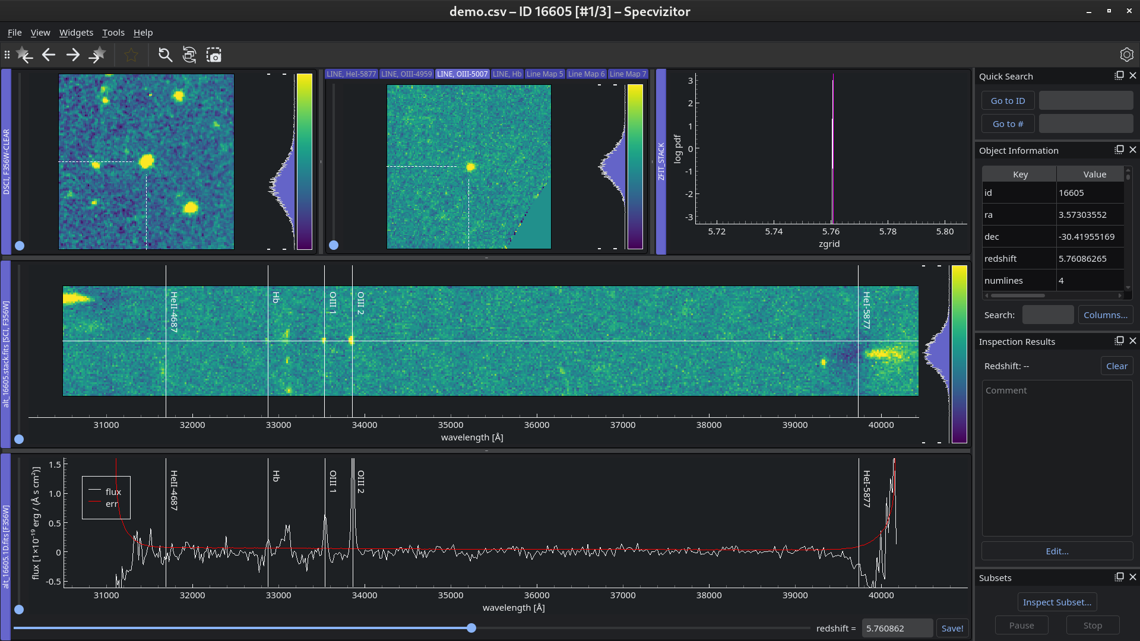This screenshot has width=1140, height=641.
Task: Close the Quick Search panel
Action: click(1133, 75)
